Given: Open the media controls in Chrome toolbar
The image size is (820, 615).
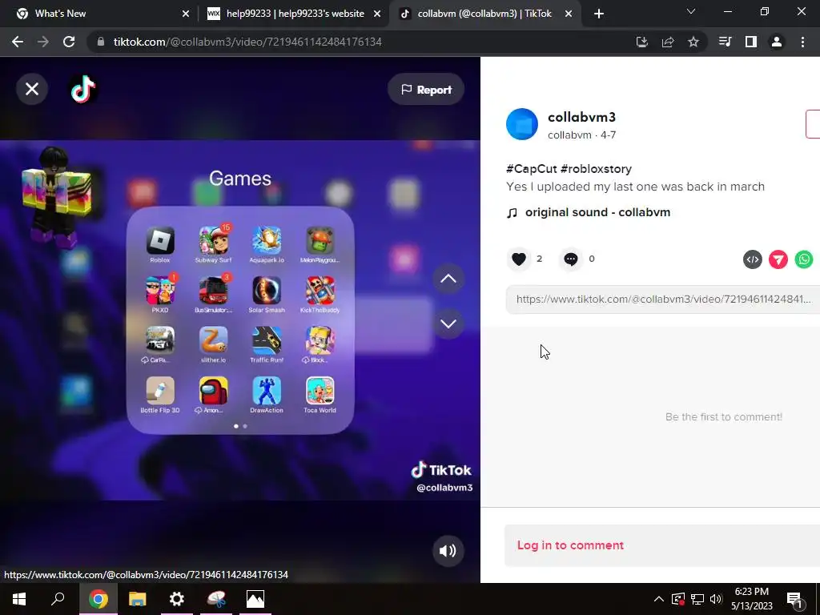Looking at the screenshot, I should (x=725, y=42).
